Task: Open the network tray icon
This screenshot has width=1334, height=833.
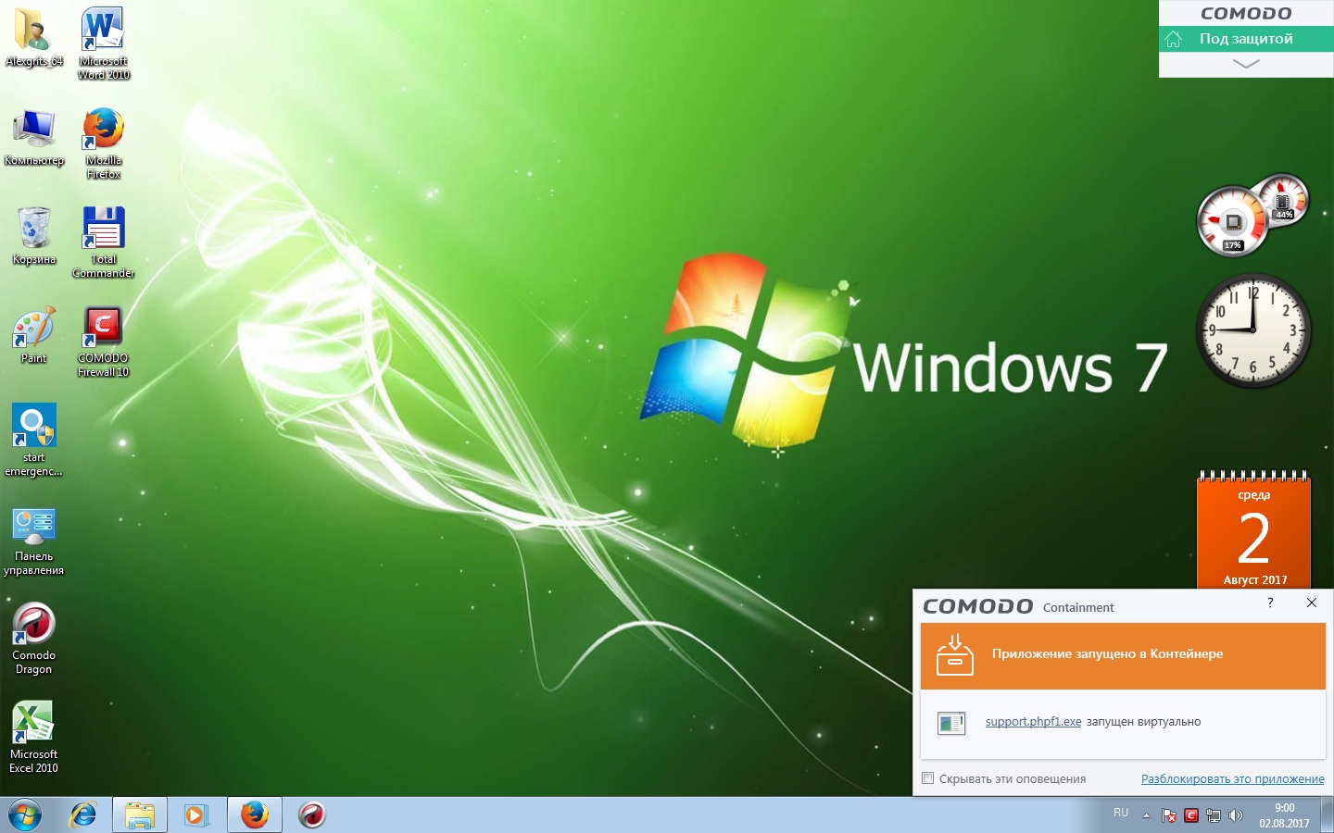Action: (x=1214, y=815)
